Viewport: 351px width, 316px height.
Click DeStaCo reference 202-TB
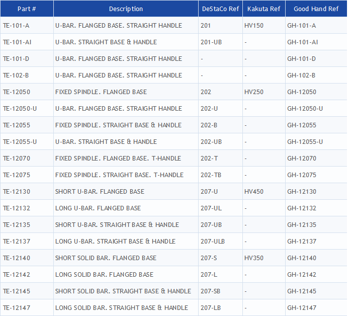(x=211, y=175)
